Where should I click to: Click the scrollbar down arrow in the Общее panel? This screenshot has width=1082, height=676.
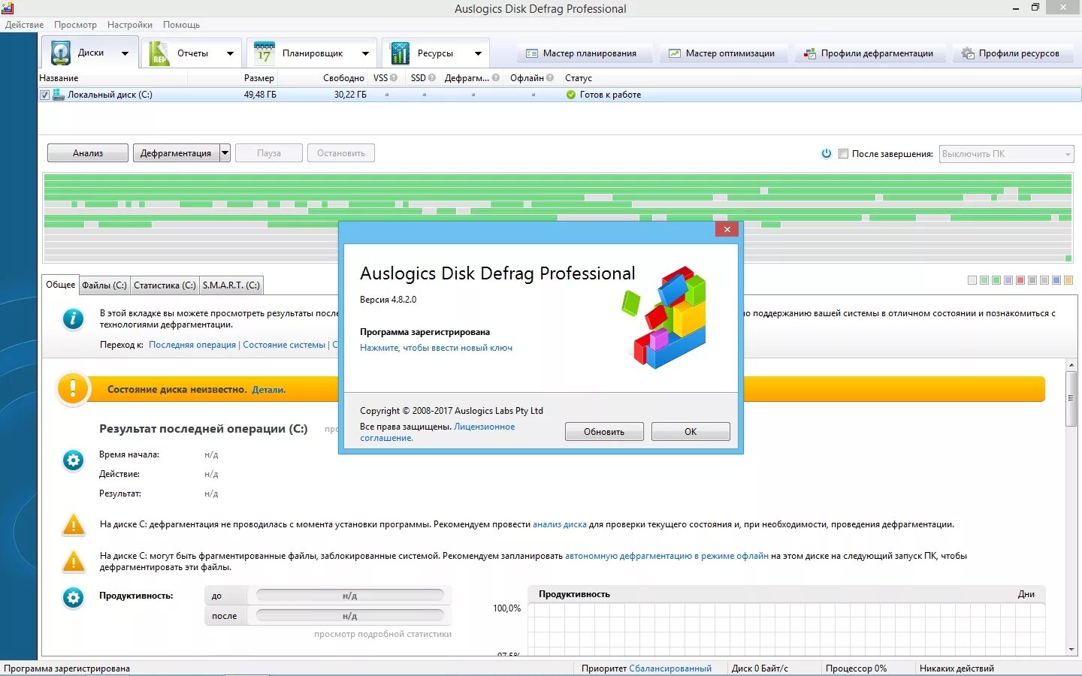(x=1071, y=650)
